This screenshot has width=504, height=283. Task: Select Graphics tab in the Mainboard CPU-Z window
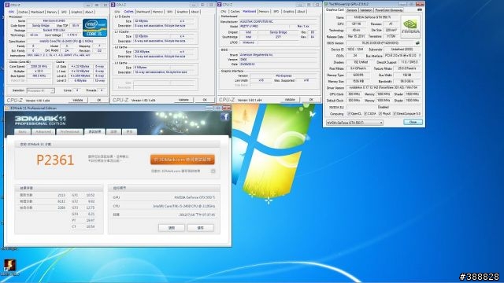click(288, 11)
